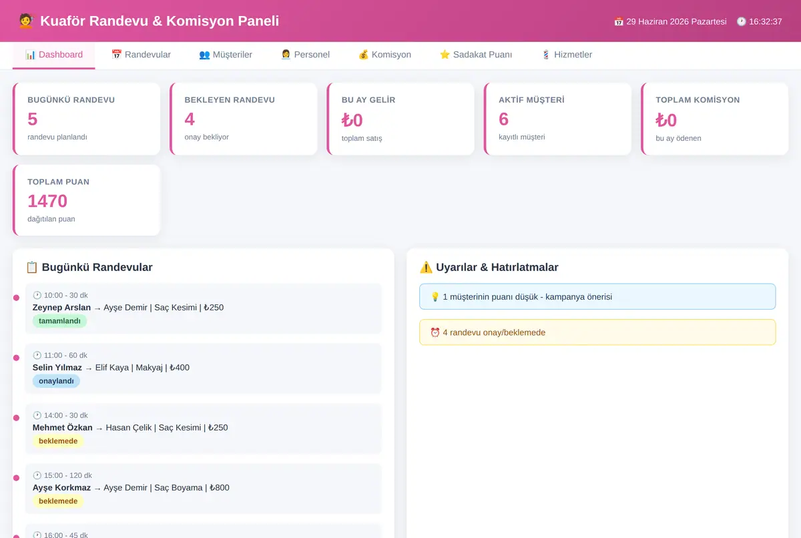Switch to the Hizmetler tab

click(x=567, y=55)
